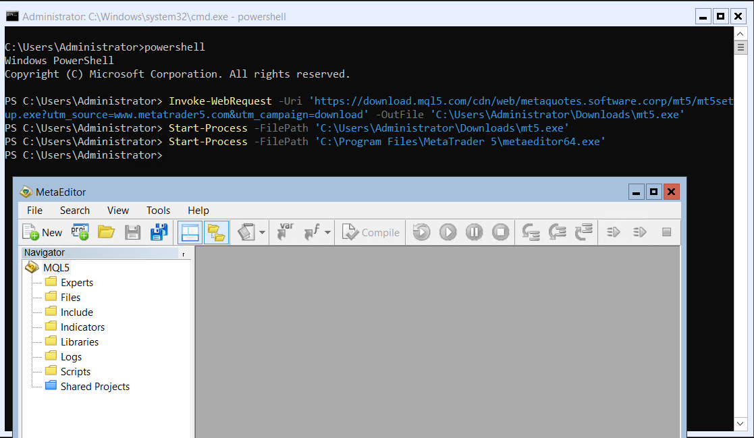
Task: Click the Step Out debug icon
Action: click(x=584, y=231)
